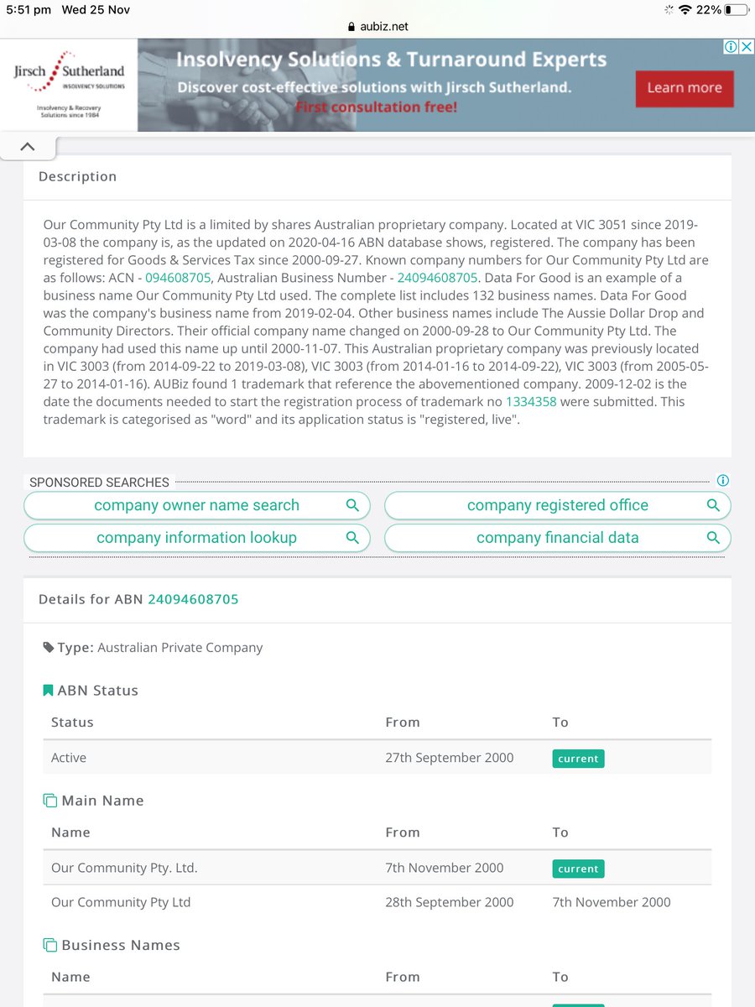Click the 27th September 2000 date cell
Viewport: 755px width, 1007px height.
[x=450, y=758]
